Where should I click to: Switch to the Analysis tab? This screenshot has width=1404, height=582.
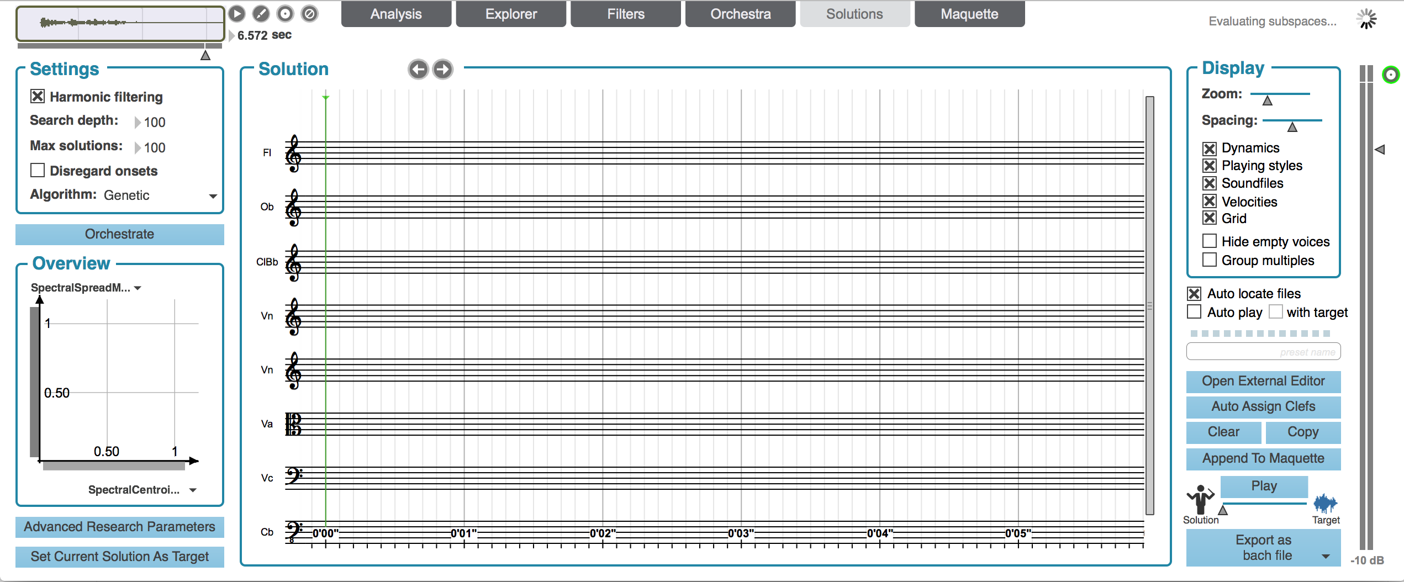click(x=396, y=14)
